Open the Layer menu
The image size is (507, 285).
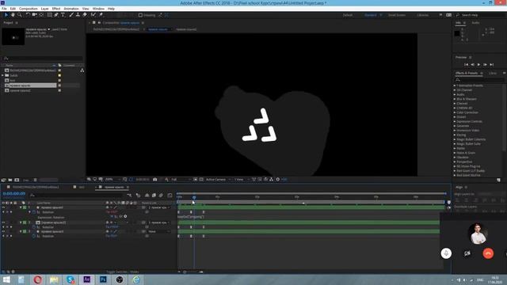click(44, 9)
